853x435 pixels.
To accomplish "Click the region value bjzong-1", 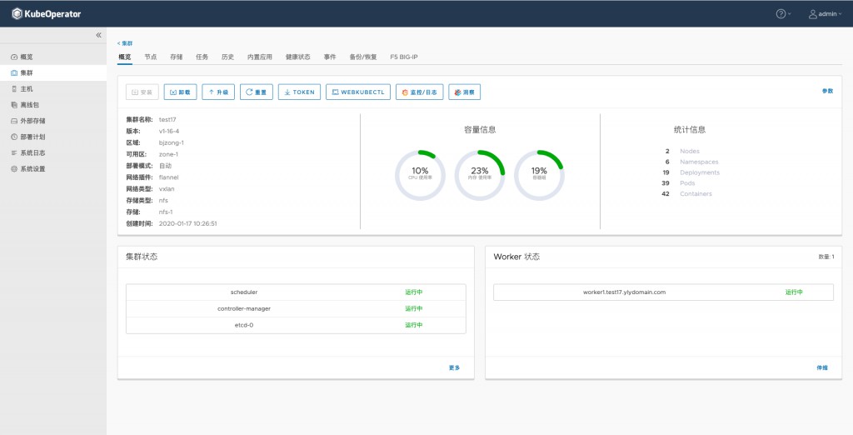I will pos(172,142).
